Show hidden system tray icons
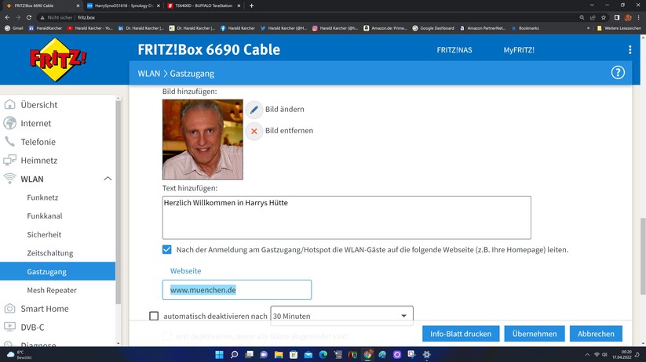Image resolution: width=646 pixels, height=362 pixels. [x=587, y=355]
